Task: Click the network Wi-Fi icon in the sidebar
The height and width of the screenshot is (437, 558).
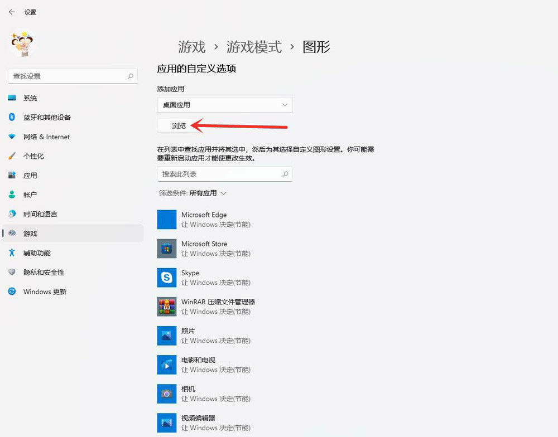Action: tap(12, 137)
